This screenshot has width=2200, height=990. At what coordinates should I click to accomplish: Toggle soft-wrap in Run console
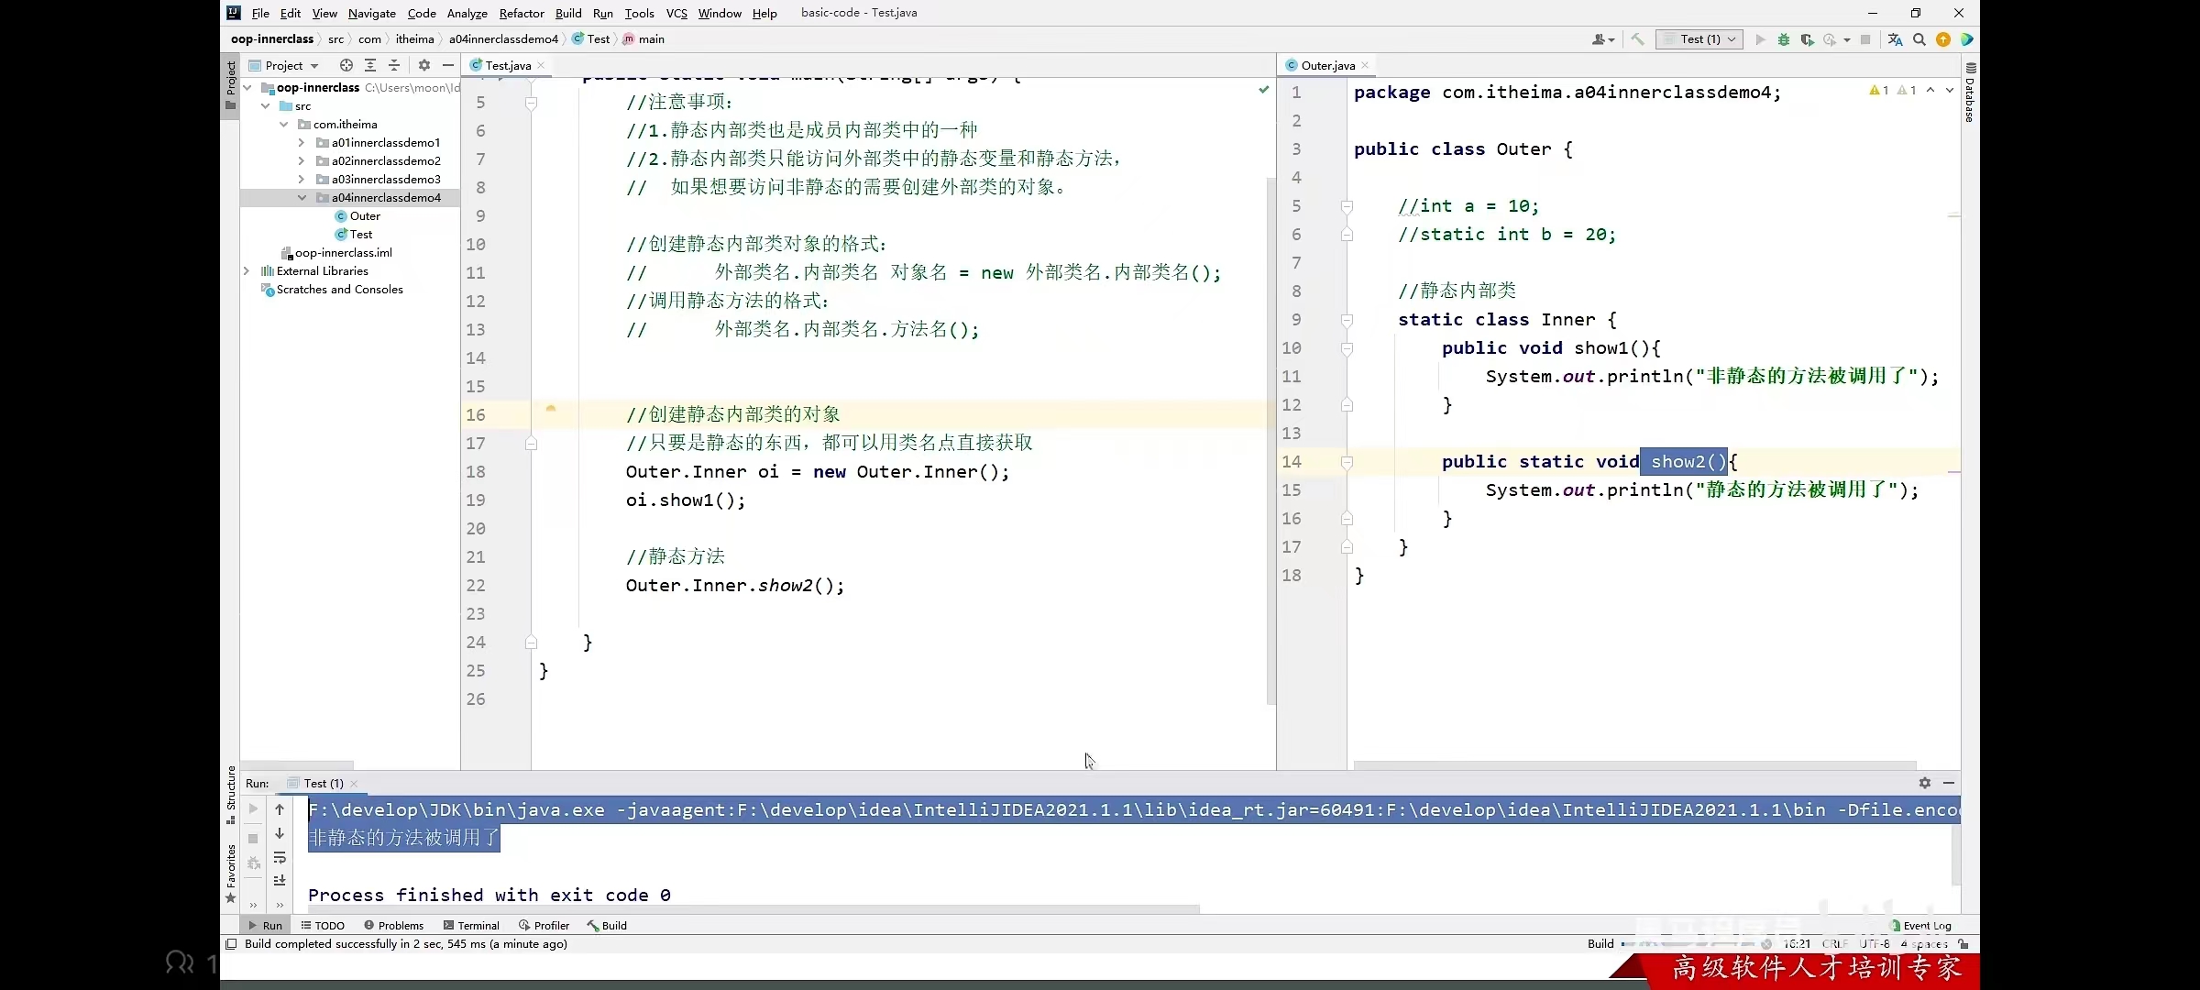(x=280, y=858)
